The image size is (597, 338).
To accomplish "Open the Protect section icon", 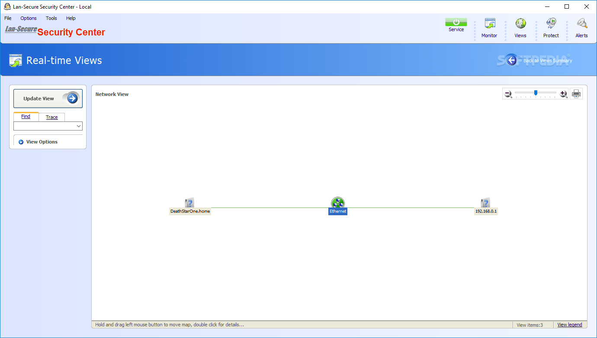I will [x=551, y=23].
